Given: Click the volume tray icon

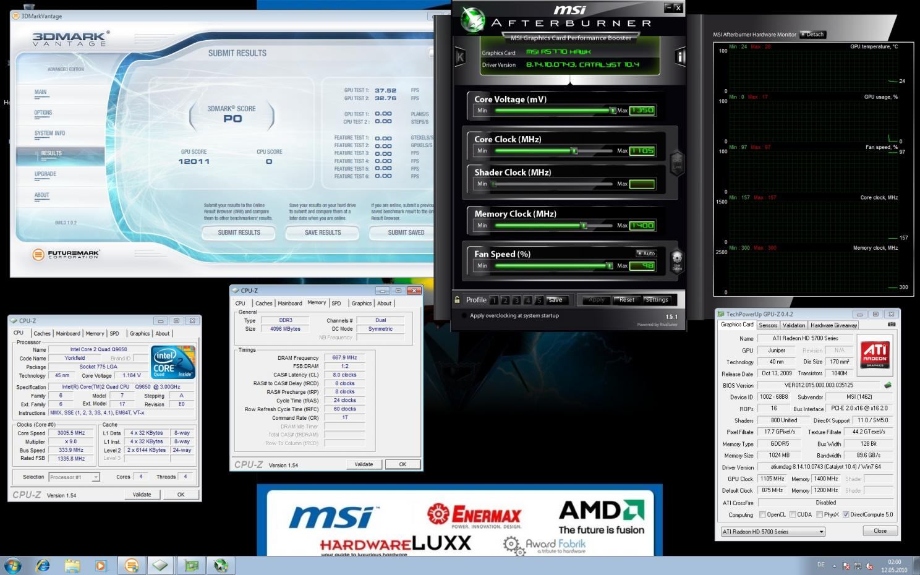Looking at the screenshot, I should [869, 566].
